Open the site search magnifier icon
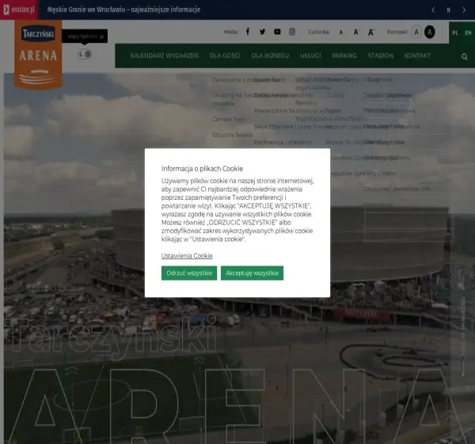 tap(465, 57)
